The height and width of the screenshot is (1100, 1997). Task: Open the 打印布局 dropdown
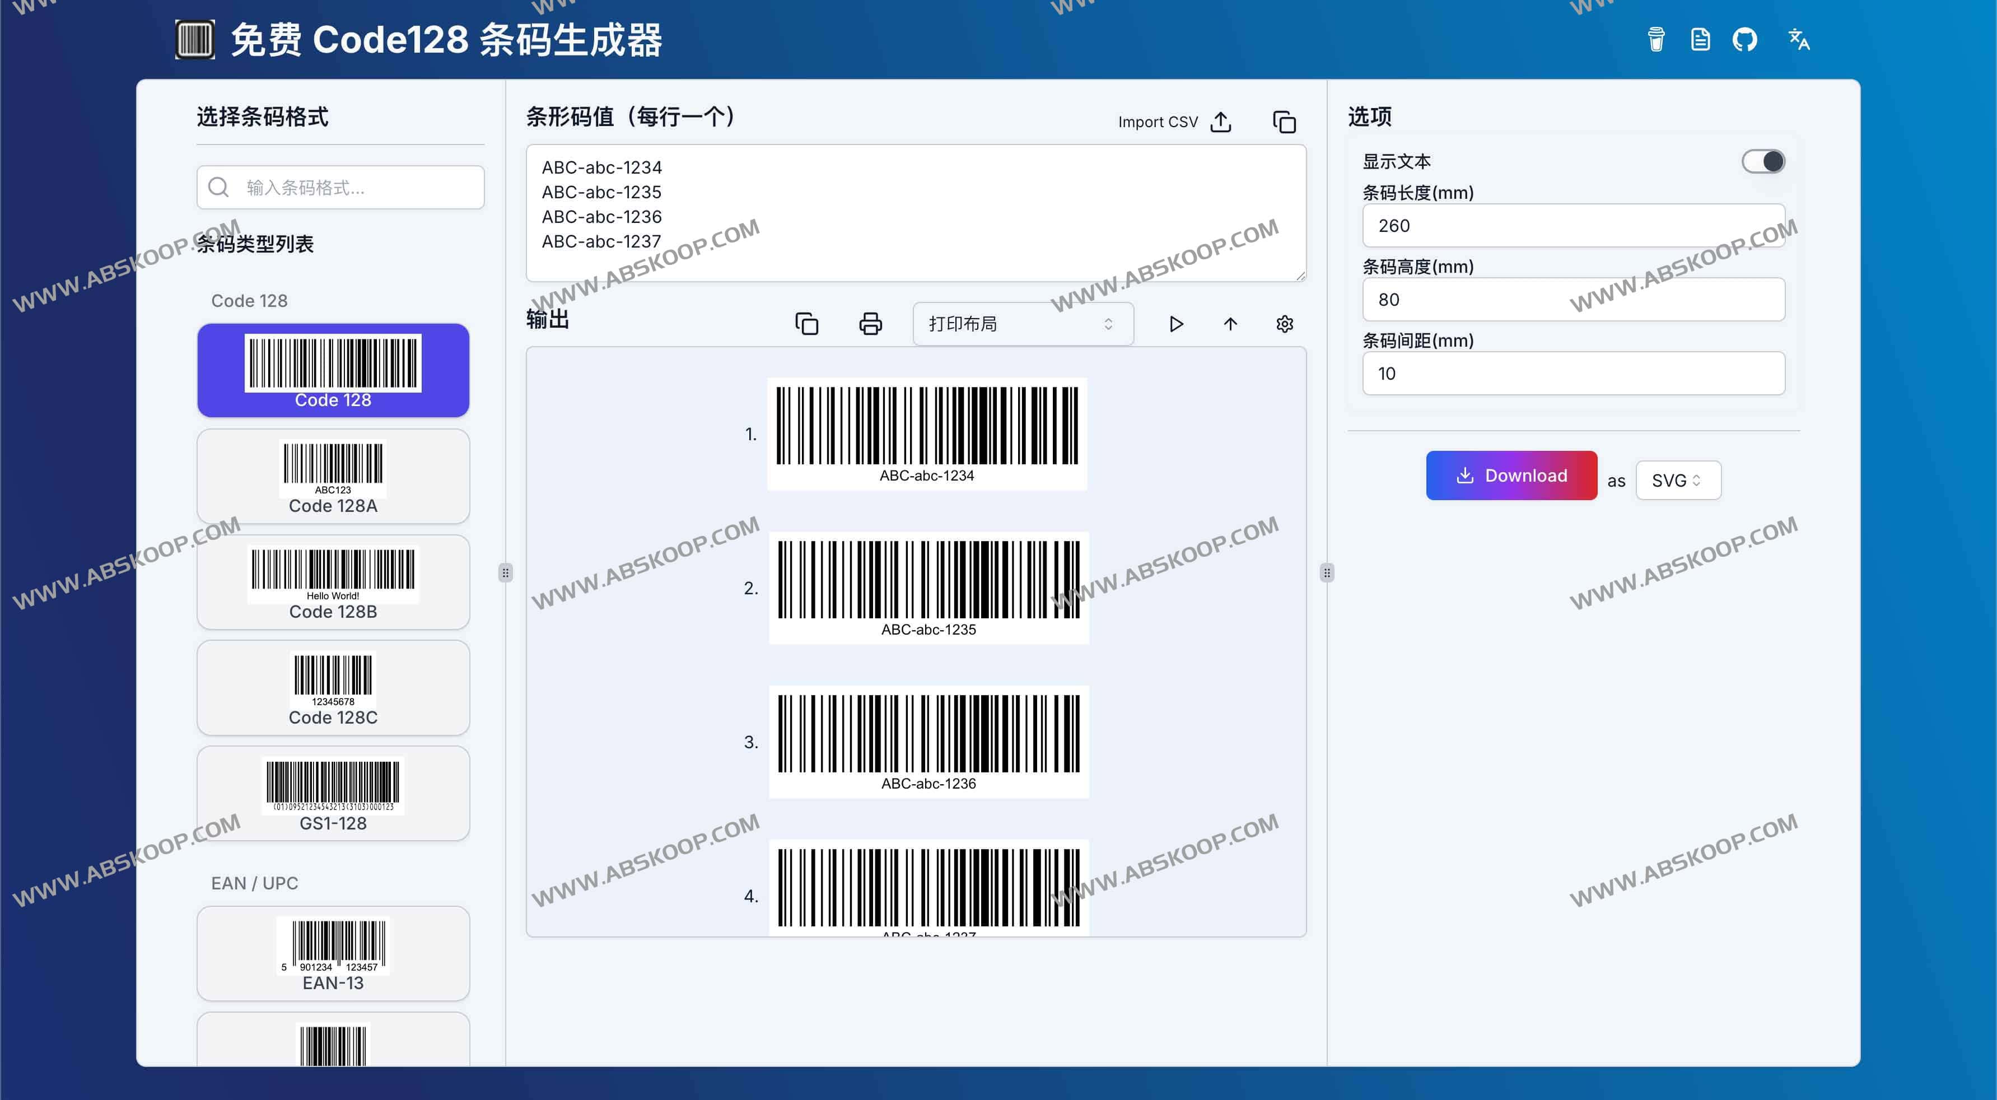pyautogui.click(x=1022, y=323)
